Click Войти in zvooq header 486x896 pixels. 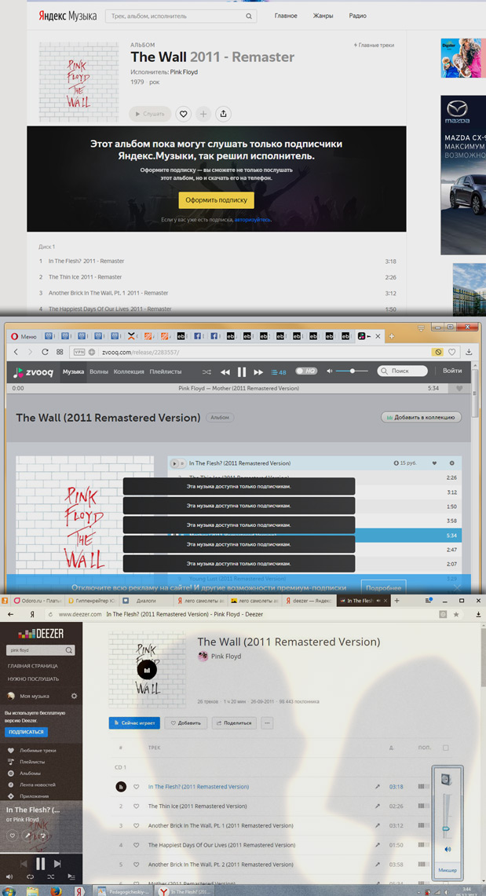(452, 371)
